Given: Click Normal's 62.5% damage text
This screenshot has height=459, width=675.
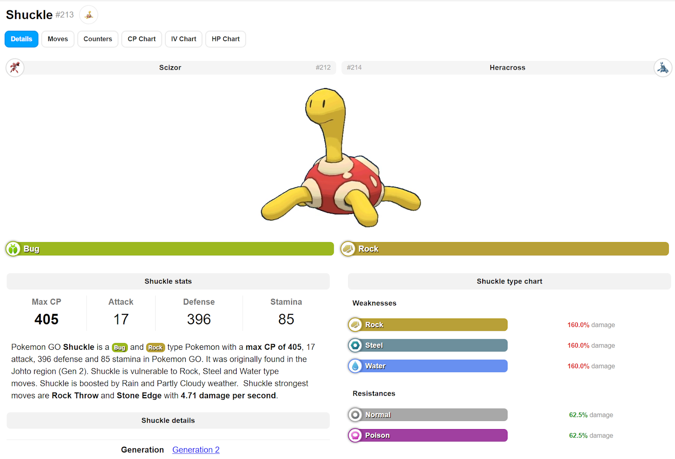Looking at the screenshot, I should tap(591, 415).
